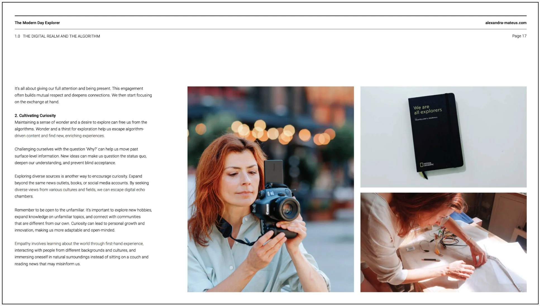Click the National Geographic logo on journal

pyautogui.click(x=427, y=164)
